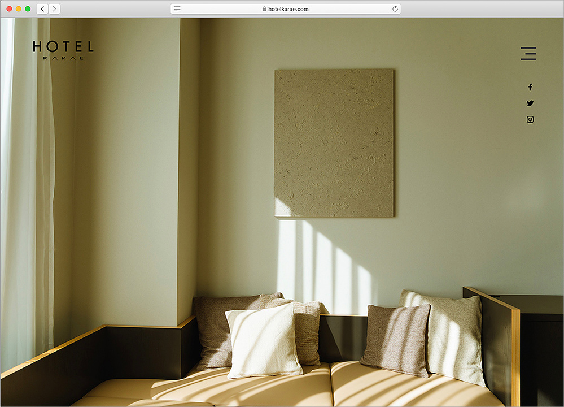This screenshot has height=407, width=564.
Task: Open the hotel's Twitter icon
Action: (x=530, y=103)
